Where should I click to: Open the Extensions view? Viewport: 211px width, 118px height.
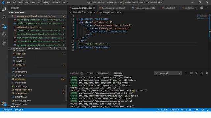[x=4, y=43]
